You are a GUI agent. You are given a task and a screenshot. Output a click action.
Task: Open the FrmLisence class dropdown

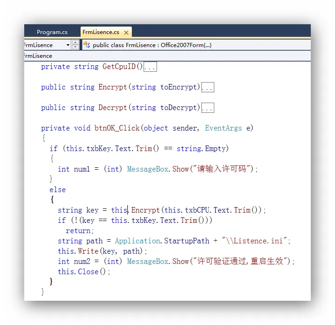pyautogui.click(x=68, y=45)
